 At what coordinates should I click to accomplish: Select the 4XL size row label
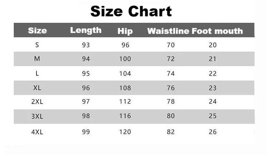click(37, 132)
